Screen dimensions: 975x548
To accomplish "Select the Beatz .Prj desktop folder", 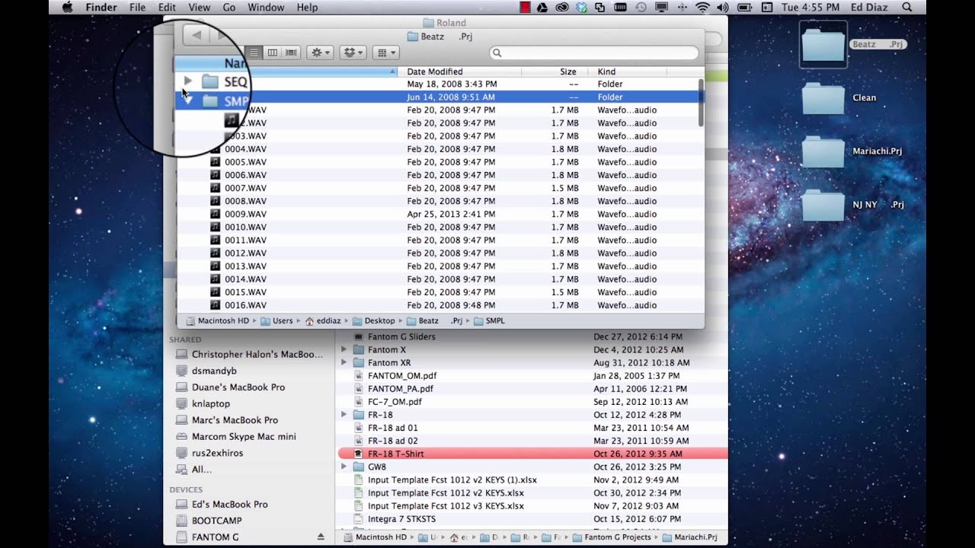I will tap(823, 45).
